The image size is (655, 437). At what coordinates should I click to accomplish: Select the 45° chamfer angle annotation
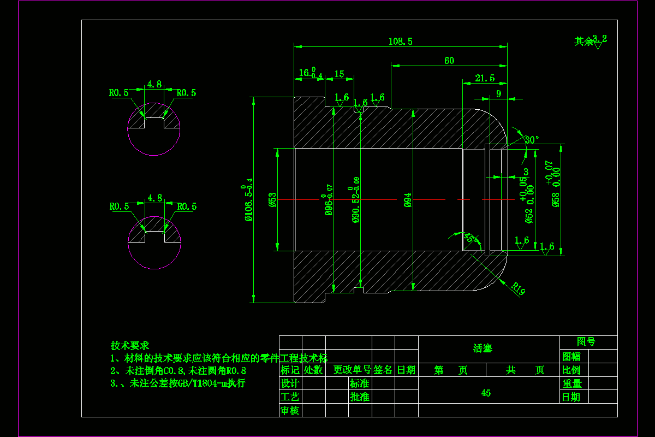pos(469,238)
